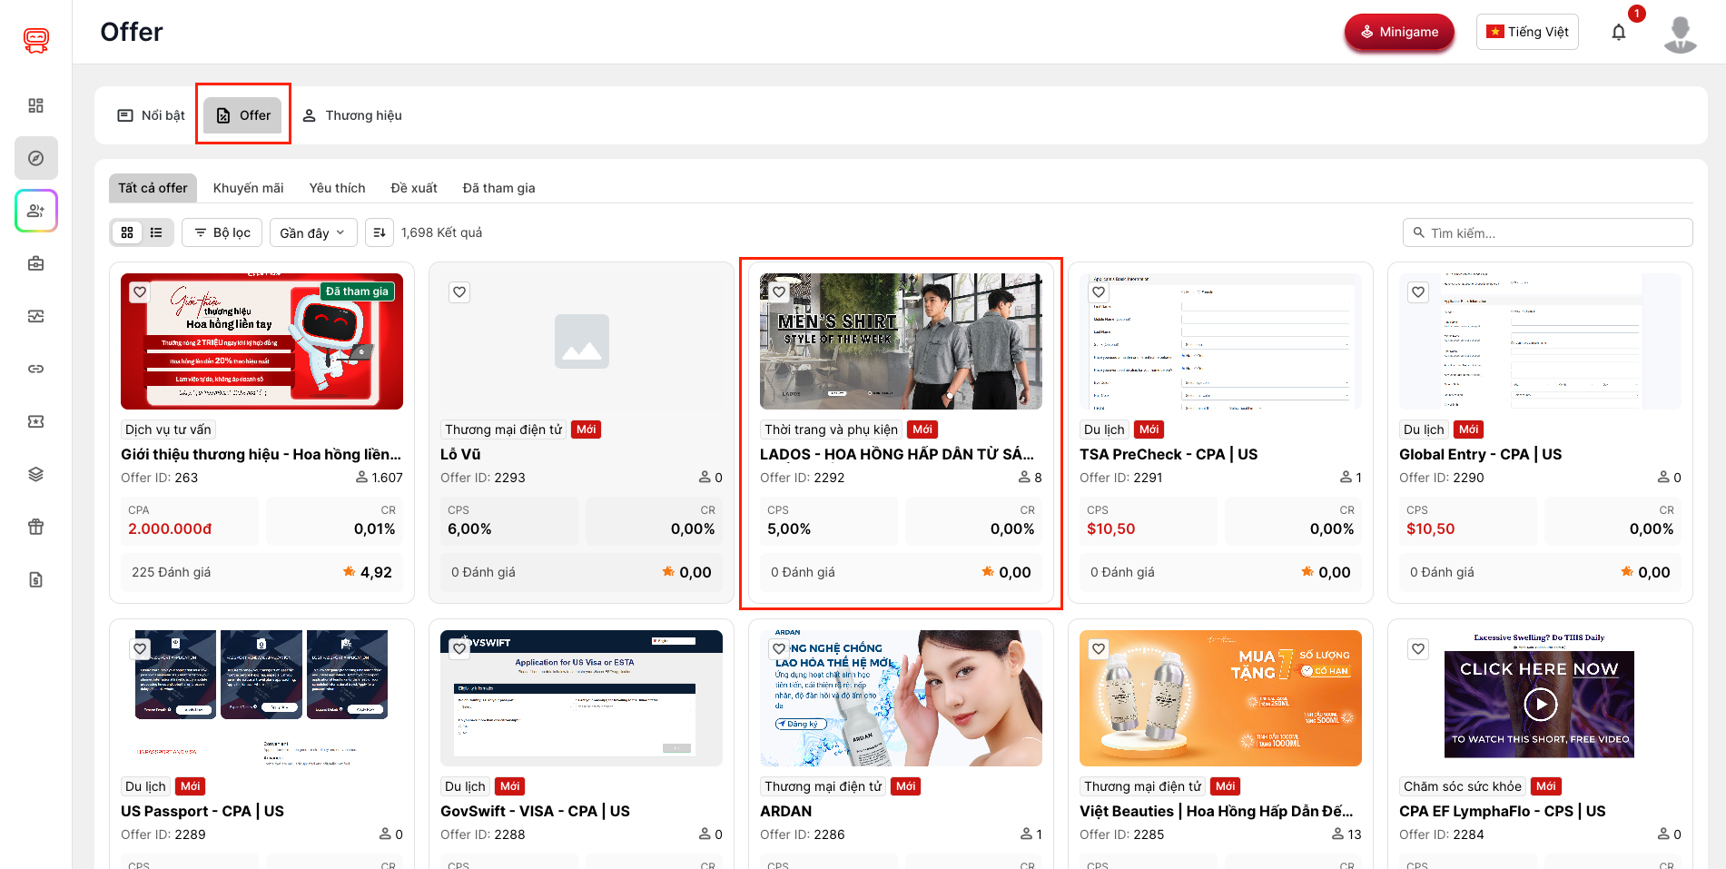Favorite the brand introduction offer heart
Image resolution: width=1726 pixels, height=869 pixels.
(140, 292)
